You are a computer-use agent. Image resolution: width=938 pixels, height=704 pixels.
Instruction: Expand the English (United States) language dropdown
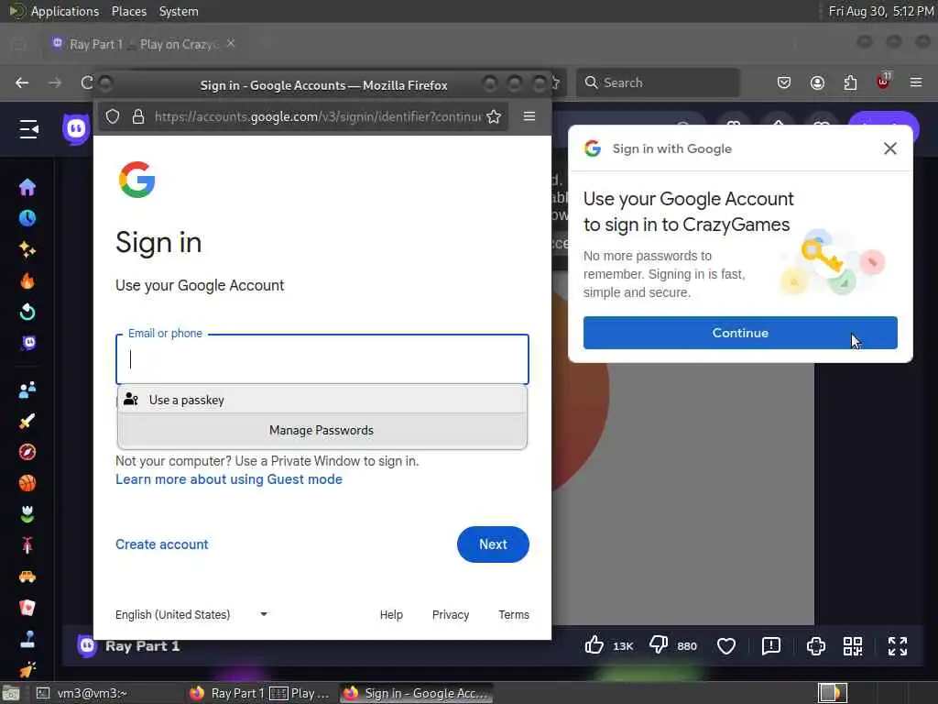point(191,615)
